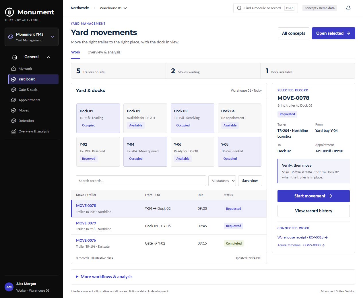
Task: Open the MOVE-0076 record link
Action: coord(86,241)
